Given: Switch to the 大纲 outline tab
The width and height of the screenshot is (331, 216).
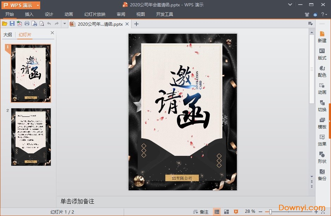Looking at the screenshot, I should (8, 34).
